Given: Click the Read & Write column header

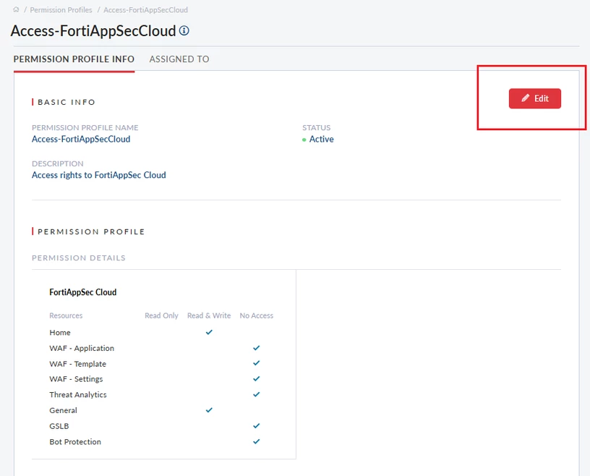Looking at the screenshot, I should tap(209, 315).
